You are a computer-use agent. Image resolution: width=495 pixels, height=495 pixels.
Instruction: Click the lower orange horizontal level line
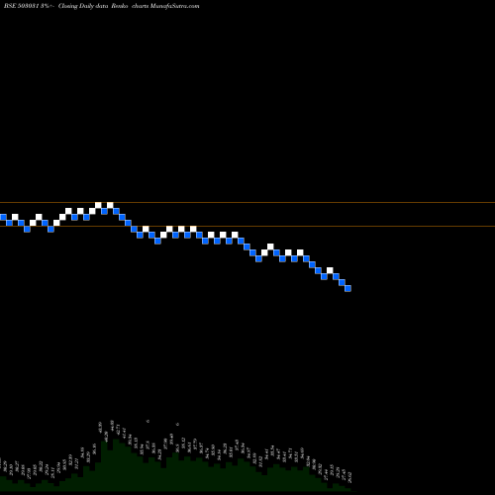247,226
